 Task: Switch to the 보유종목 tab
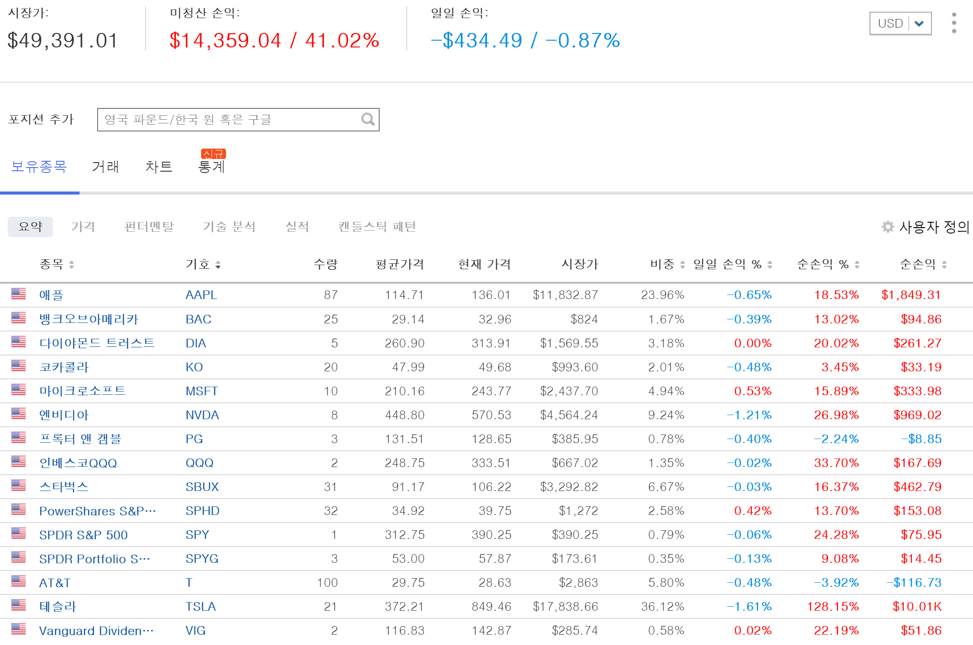click(x=39, y=167)
